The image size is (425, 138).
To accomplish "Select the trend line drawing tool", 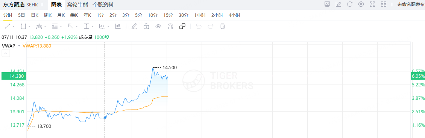I will coord(8,26).
